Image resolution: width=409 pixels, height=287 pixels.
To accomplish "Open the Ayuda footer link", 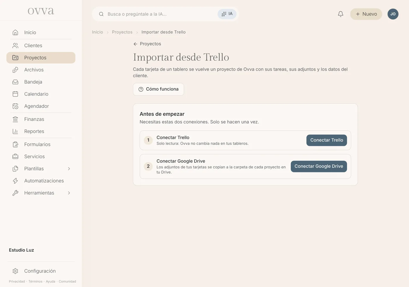I will pos(51,281).
